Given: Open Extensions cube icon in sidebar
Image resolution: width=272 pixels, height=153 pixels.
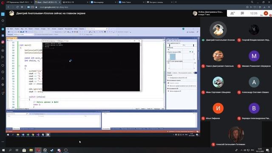Looking at the screenshot, I should click(x=3, y=85).
